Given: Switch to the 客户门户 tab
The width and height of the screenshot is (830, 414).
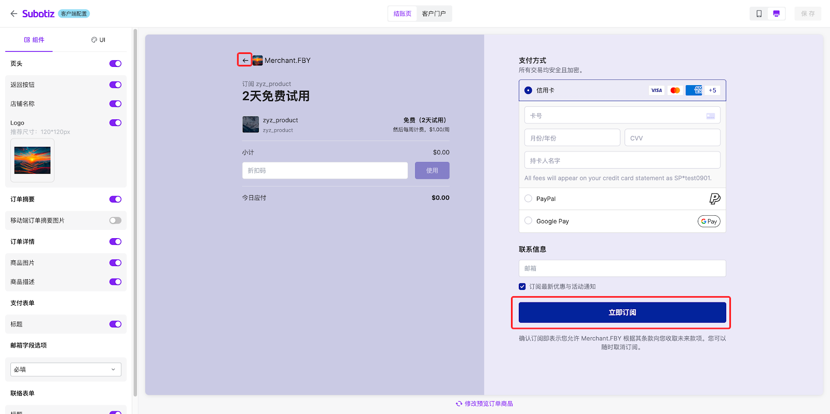Looking at the screenshot, I should tap(434, 13).
